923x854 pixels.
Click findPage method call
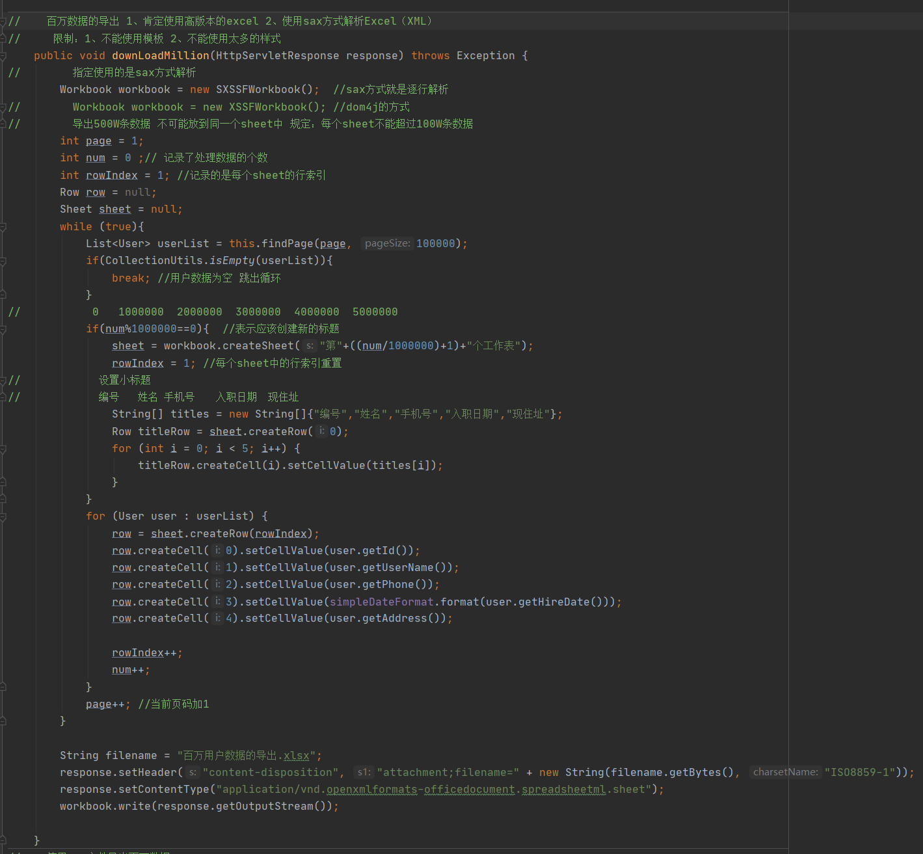[288, 244]
